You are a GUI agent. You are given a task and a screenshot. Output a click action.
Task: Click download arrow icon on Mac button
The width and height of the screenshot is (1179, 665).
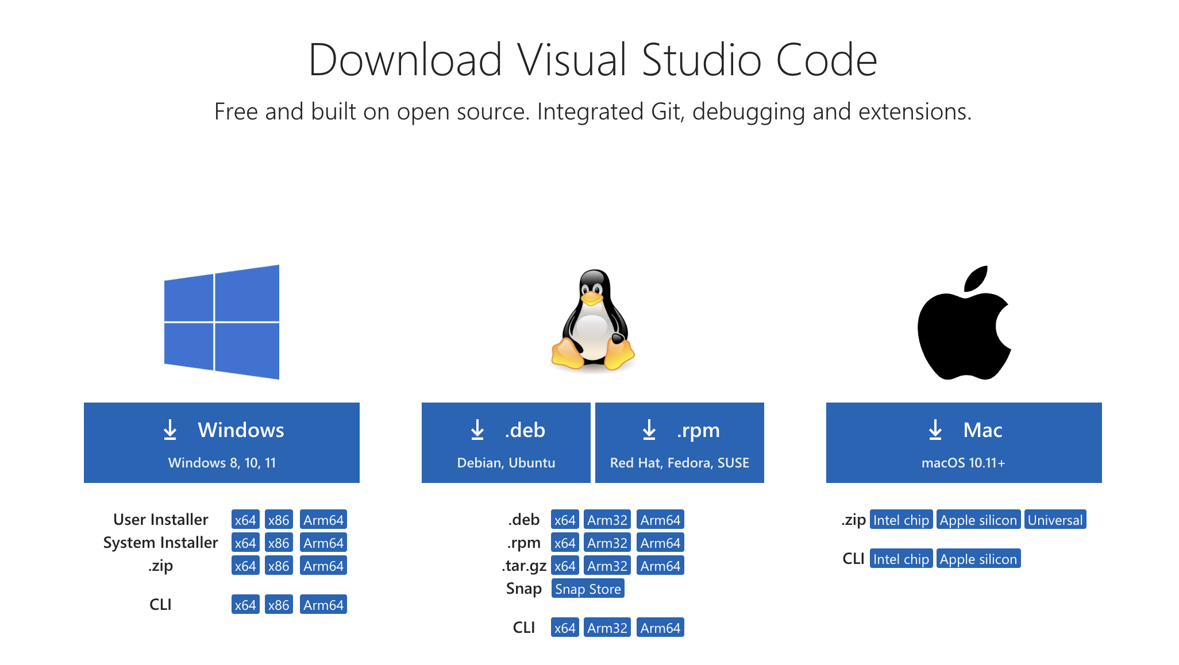935,430
